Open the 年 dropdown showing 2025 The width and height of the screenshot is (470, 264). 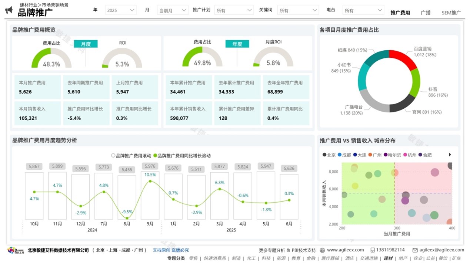click(120, 10)
